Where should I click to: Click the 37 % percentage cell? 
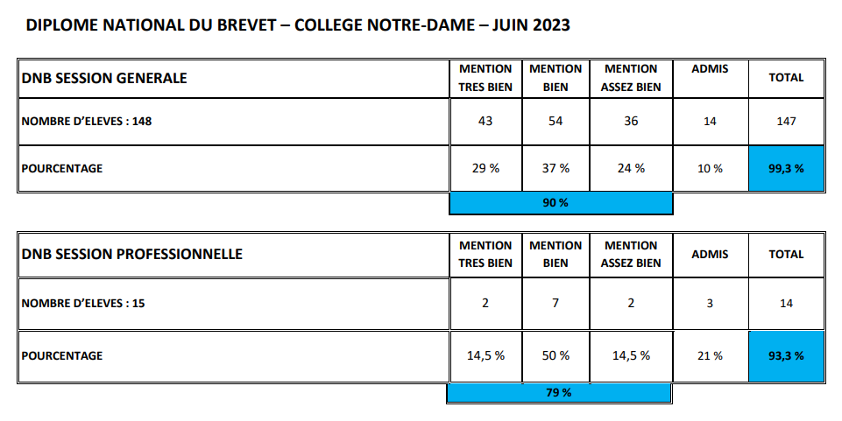click(x=555, y=168)
